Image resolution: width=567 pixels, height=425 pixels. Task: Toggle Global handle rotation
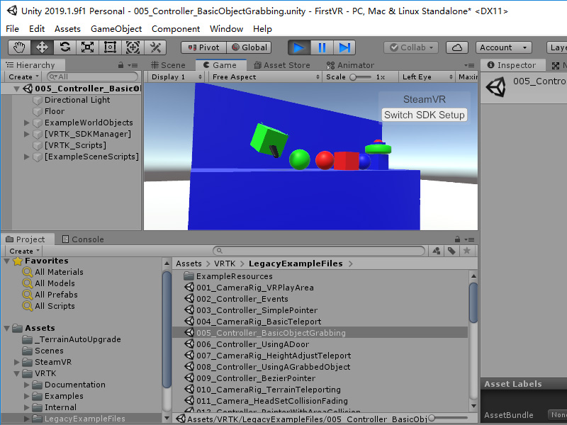click(x=249, y=47)
